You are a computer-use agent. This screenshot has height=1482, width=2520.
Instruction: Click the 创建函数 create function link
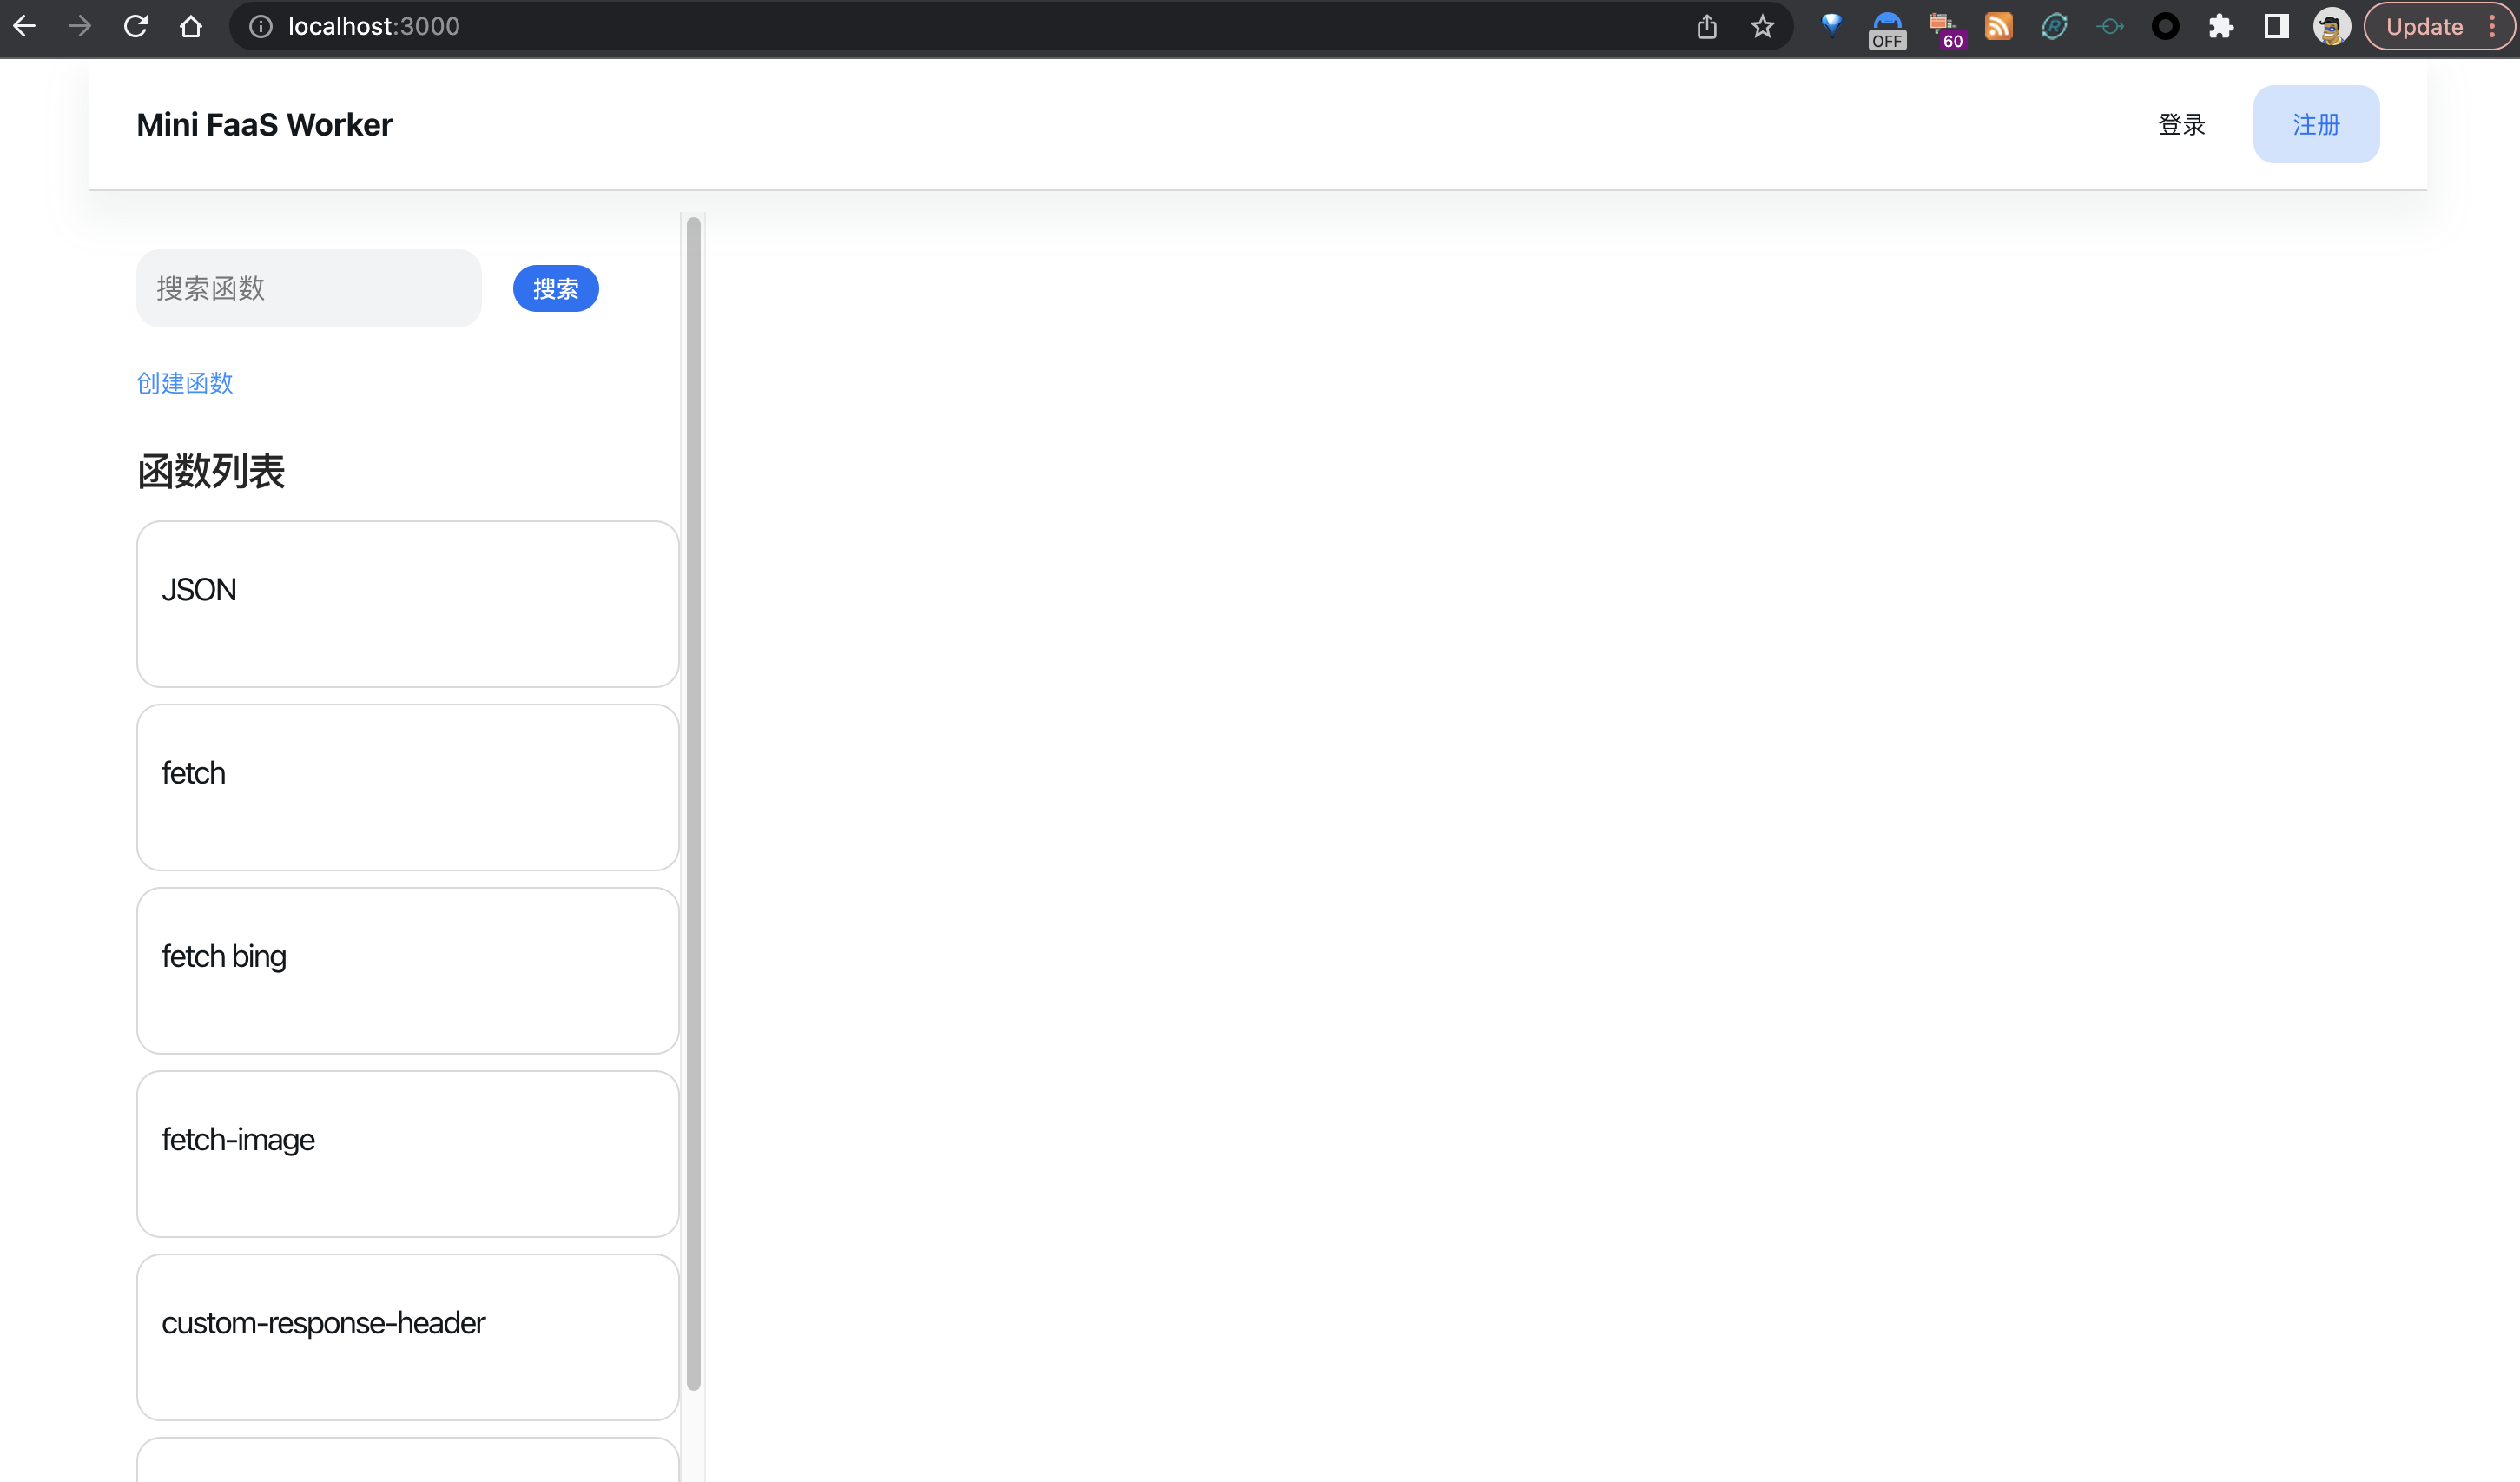coord(185,383)
